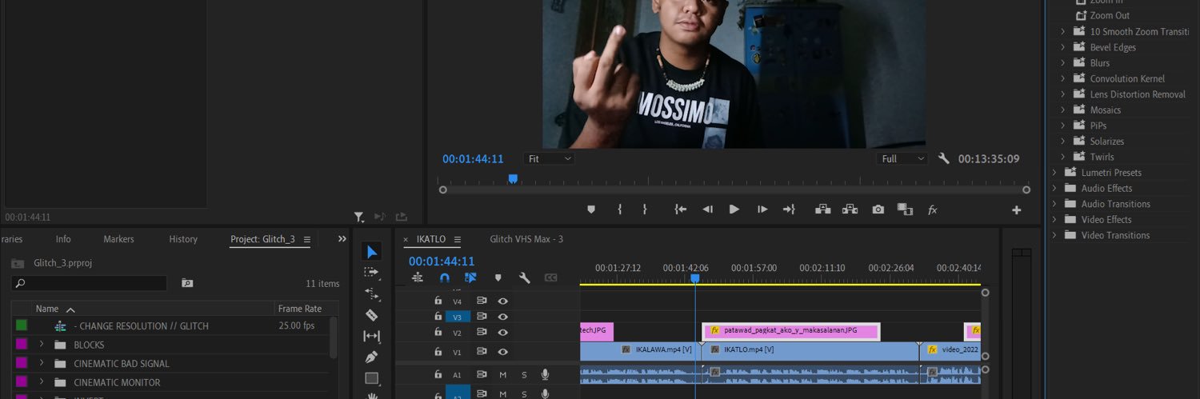
Task: Switch to the Info tab
Action: [x=63, y=239]
